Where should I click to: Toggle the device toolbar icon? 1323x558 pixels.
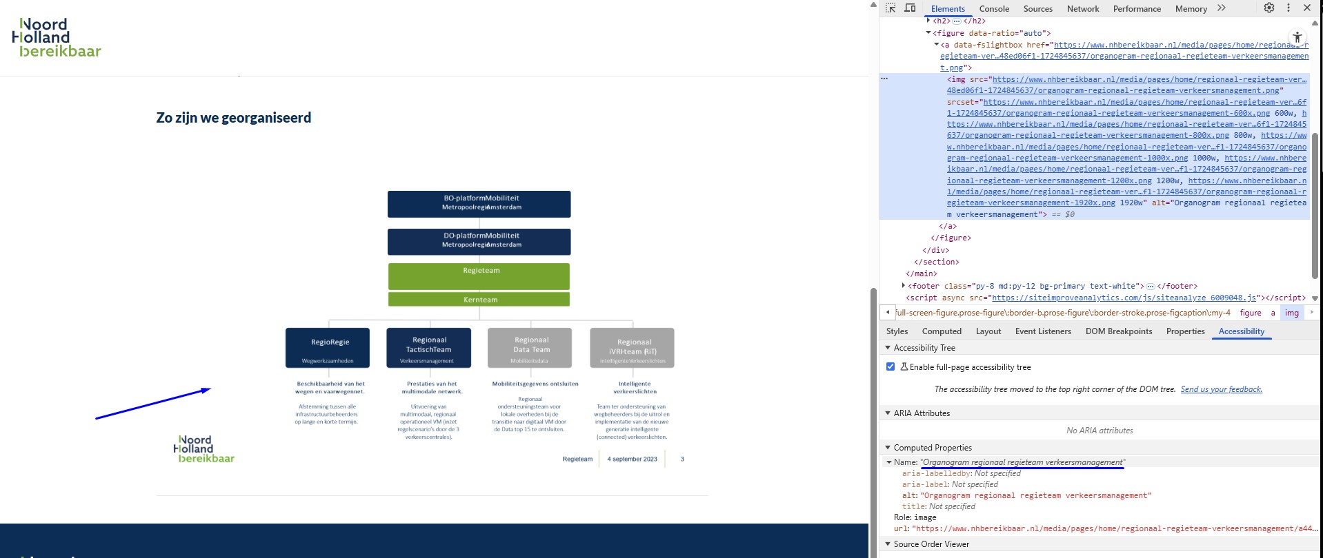tap(910, 8)
